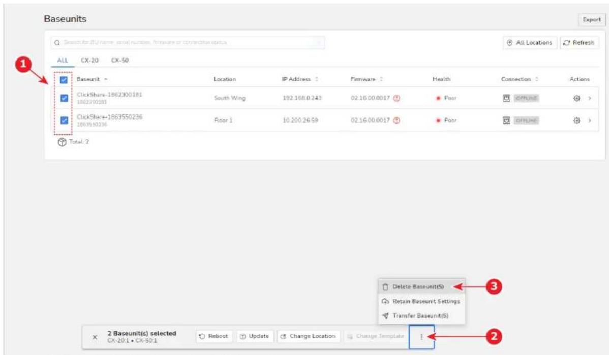Click the Total box icon

(x=62, y=142)
